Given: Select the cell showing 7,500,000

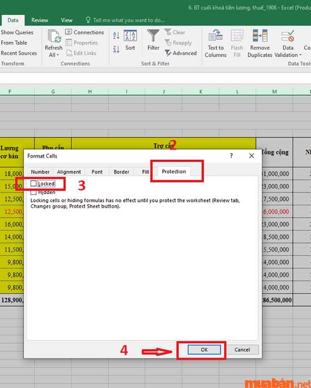Looking at the screenshot, I should tap(277, 199).
